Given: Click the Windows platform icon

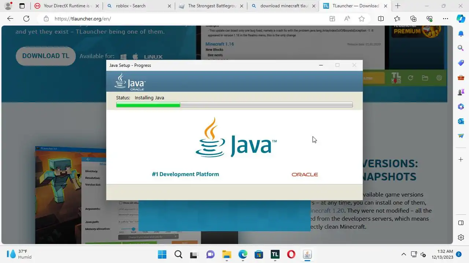Looking at the screenshot, I should point(123,57).
